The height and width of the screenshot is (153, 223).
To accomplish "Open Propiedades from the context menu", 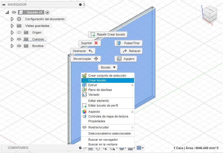I will (108, 121).
